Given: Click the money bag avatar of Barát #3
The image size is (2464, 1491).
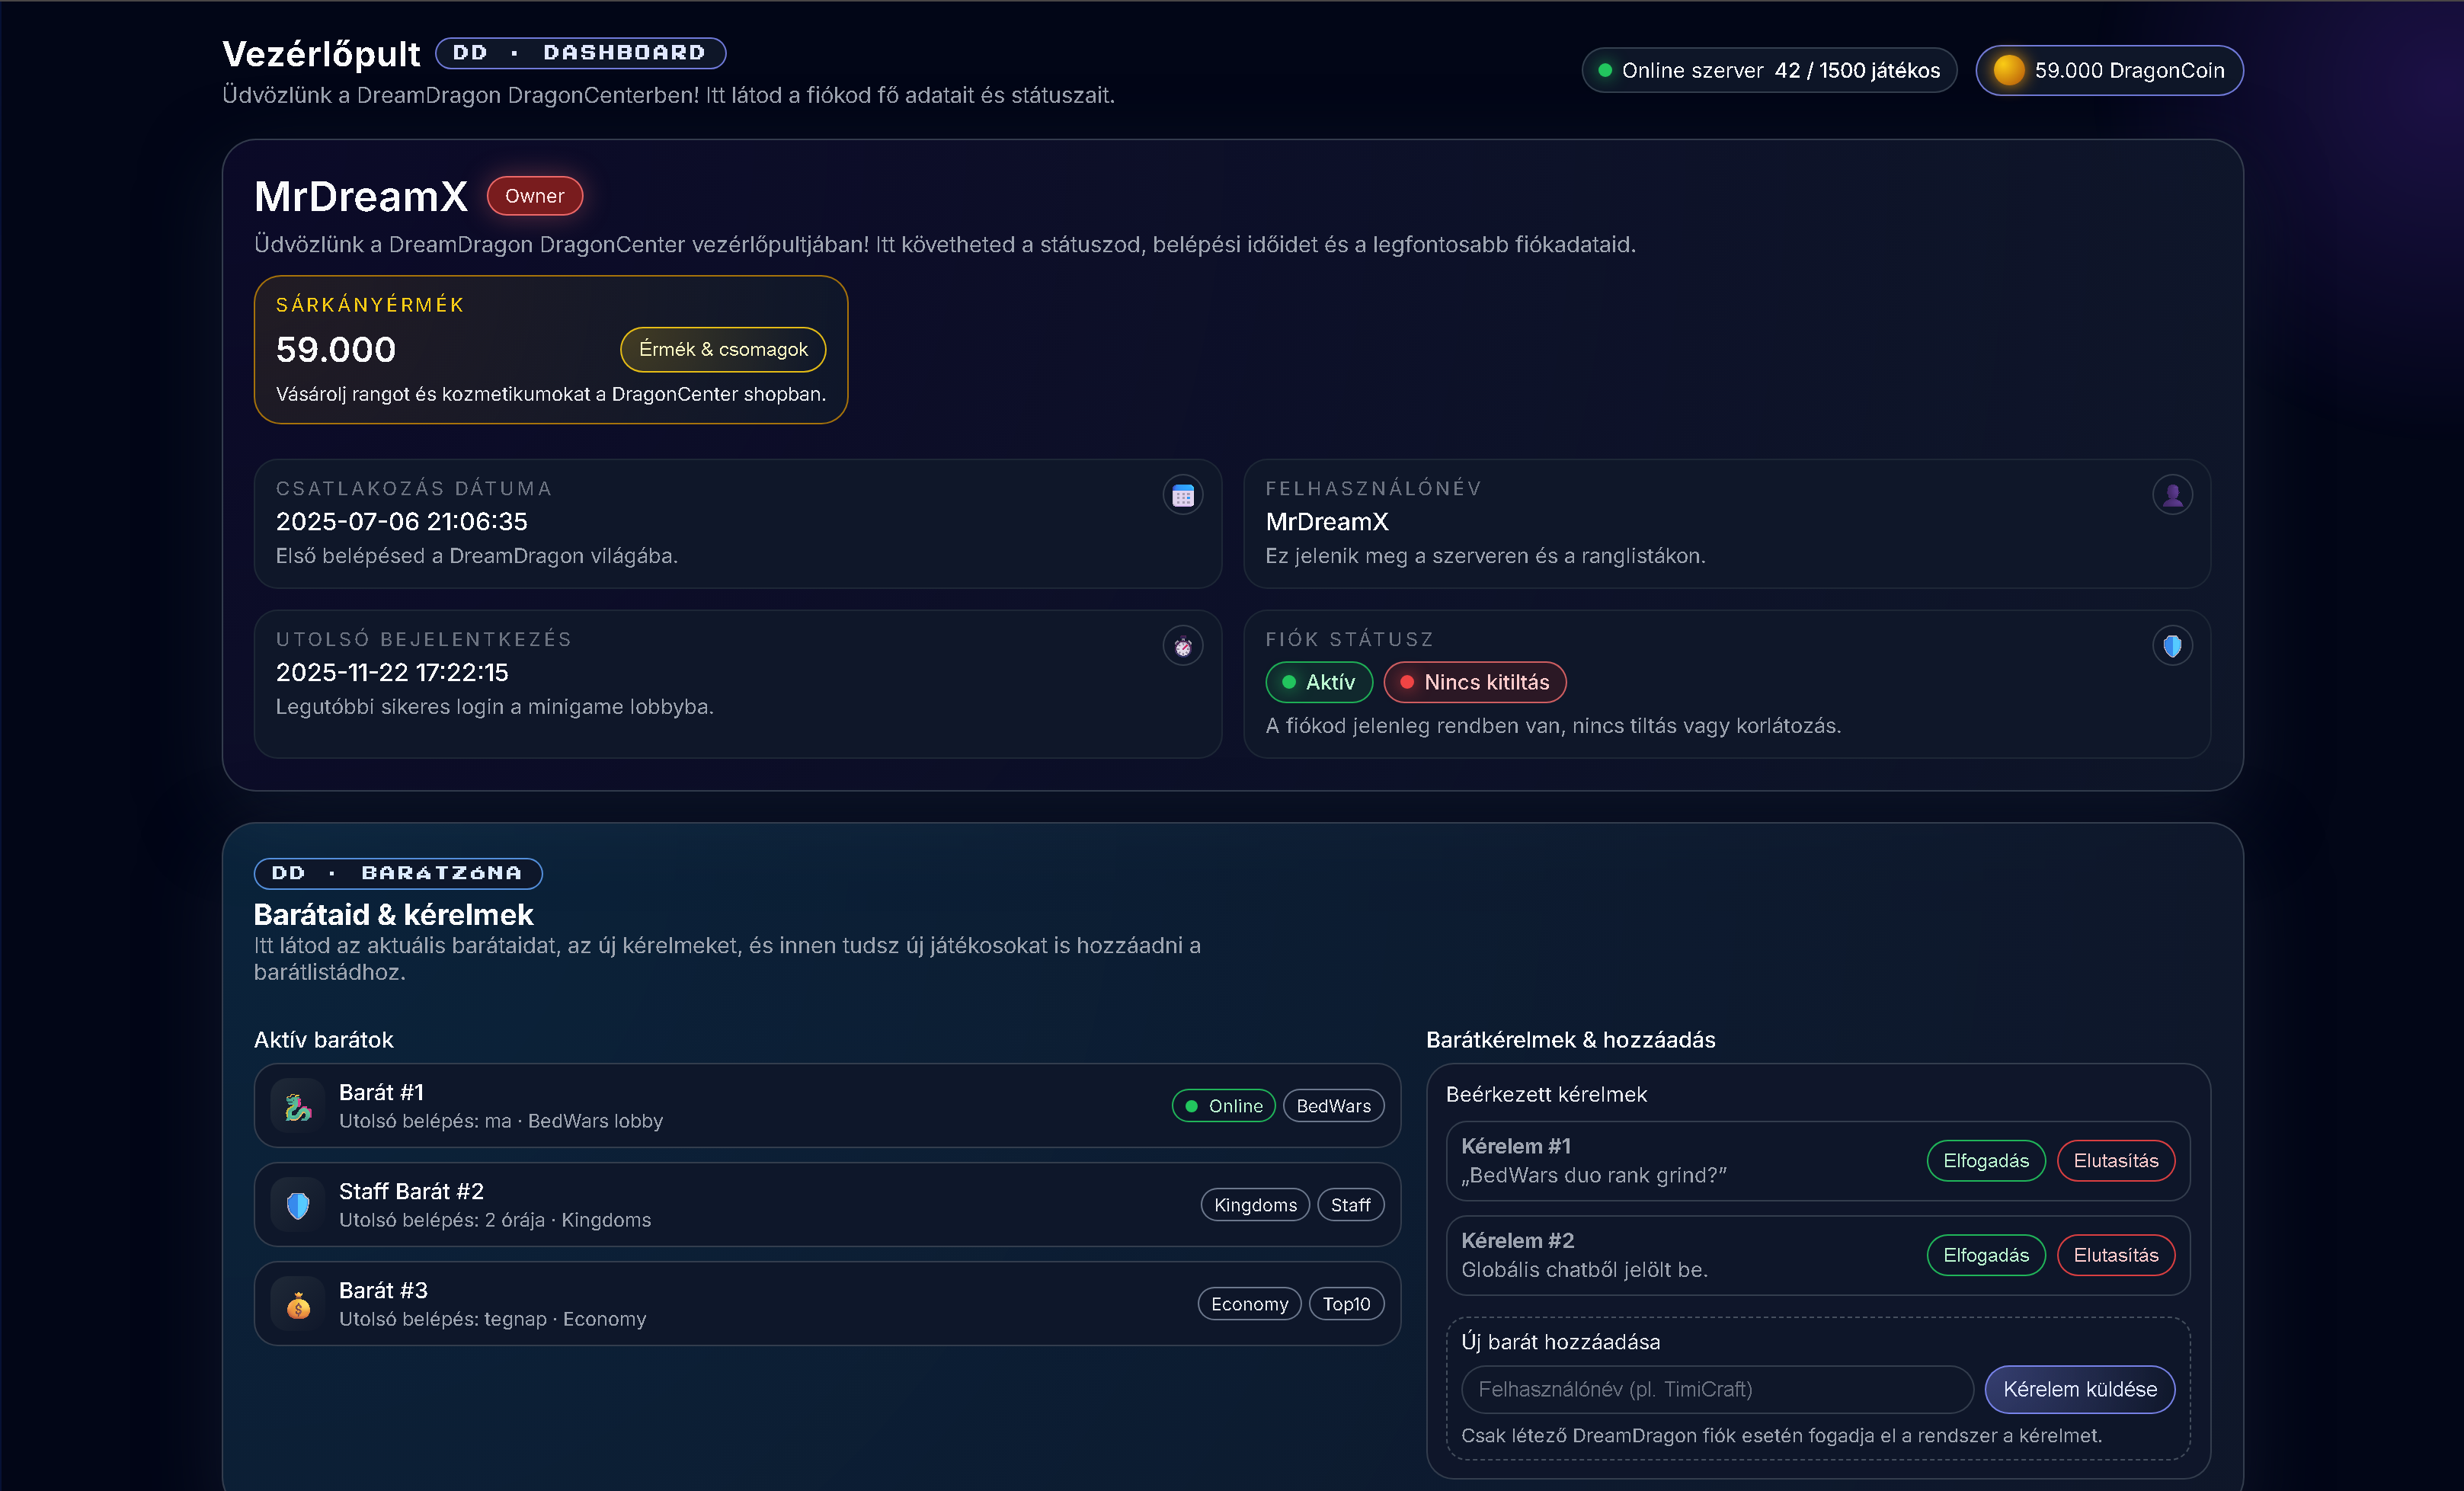Looking at the screenshot, I should [298, 1304].
